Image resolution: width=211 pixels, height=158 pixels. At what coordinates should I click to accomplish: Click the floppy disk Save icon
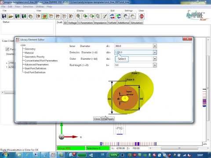(x=4, y=16)
